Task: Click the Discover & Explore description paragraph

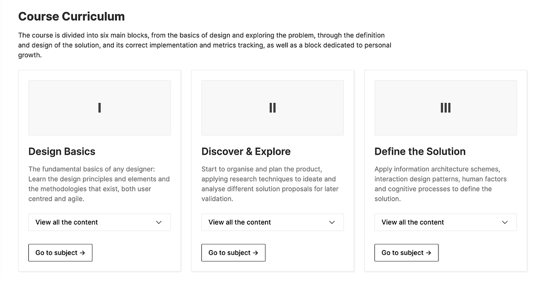Action: pyautogui.click(x=270, y=184)
